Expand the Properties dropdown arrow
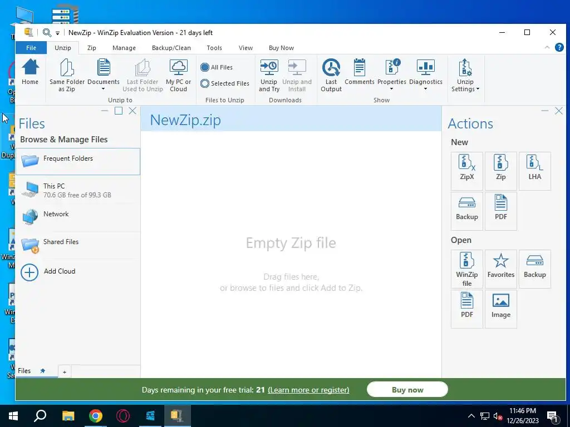The image size is (570, 427). 391,89
